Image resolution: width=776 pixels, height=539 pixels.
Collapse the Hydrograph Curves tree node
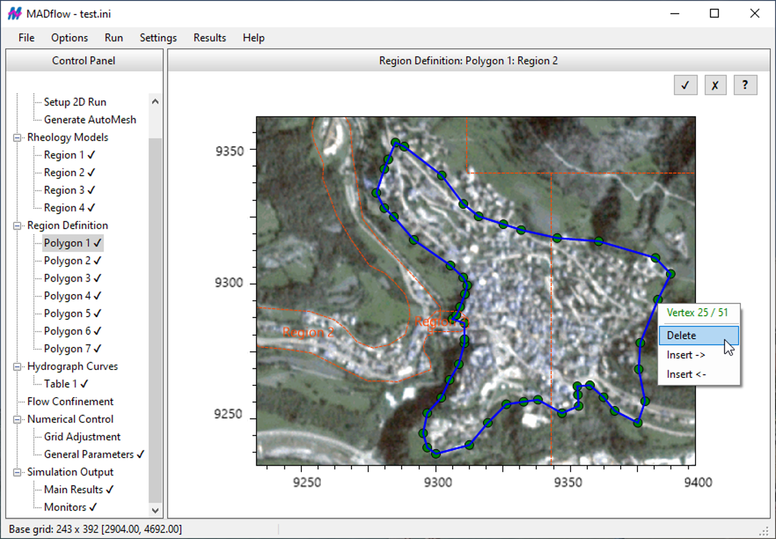(x=17, y=367)
